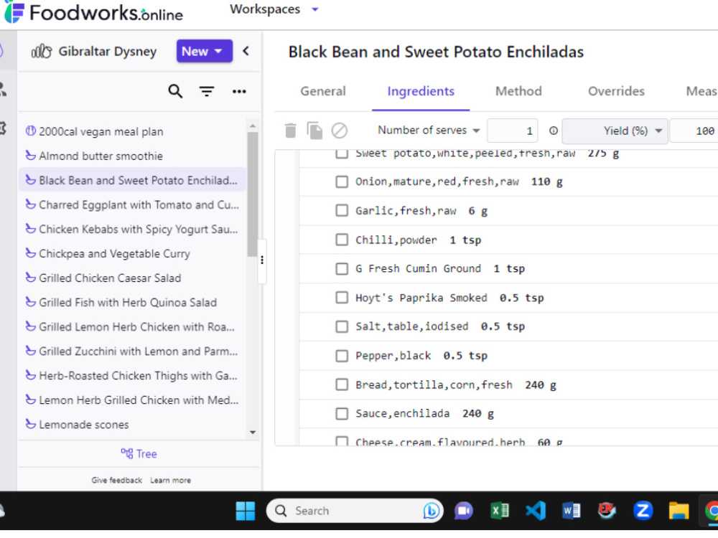This screenshot has height=538, width=718.
Task: Click the circle-slash disable icon
Action: [x=340, y=131]
